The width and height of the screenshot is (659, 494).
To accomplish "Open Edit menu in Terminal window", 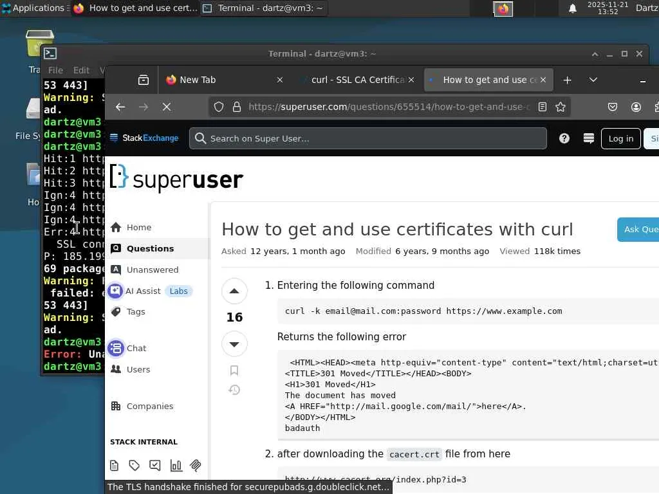I will pos(81,70).
